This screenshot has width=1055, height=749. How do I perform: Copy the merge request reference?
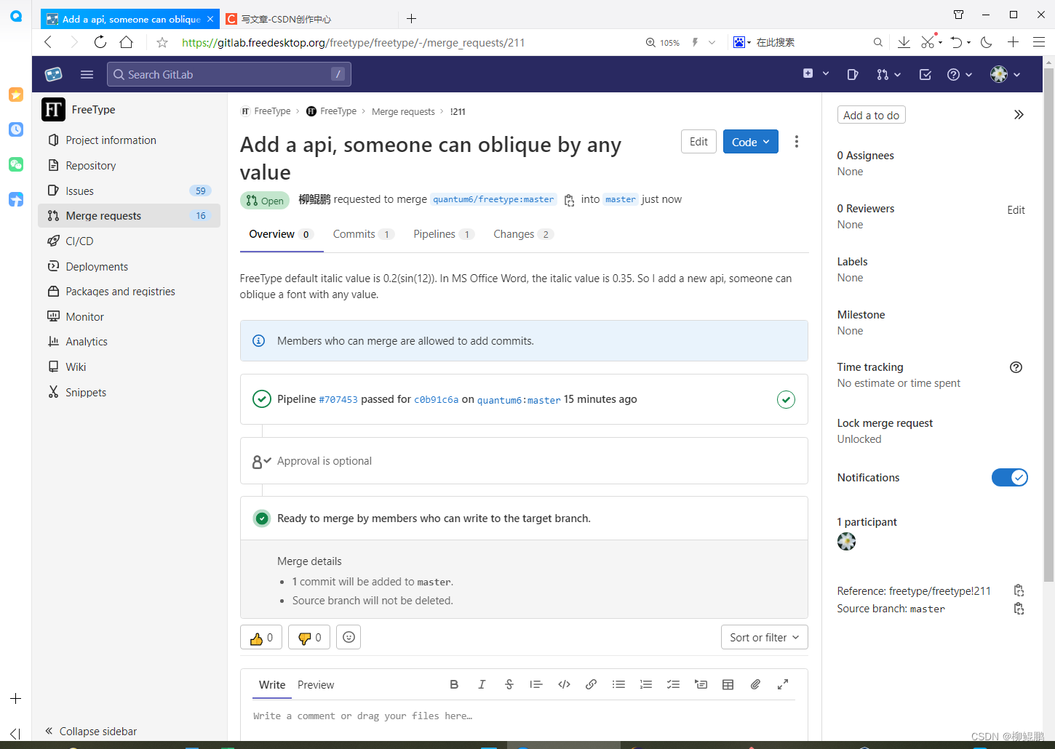1019,590
